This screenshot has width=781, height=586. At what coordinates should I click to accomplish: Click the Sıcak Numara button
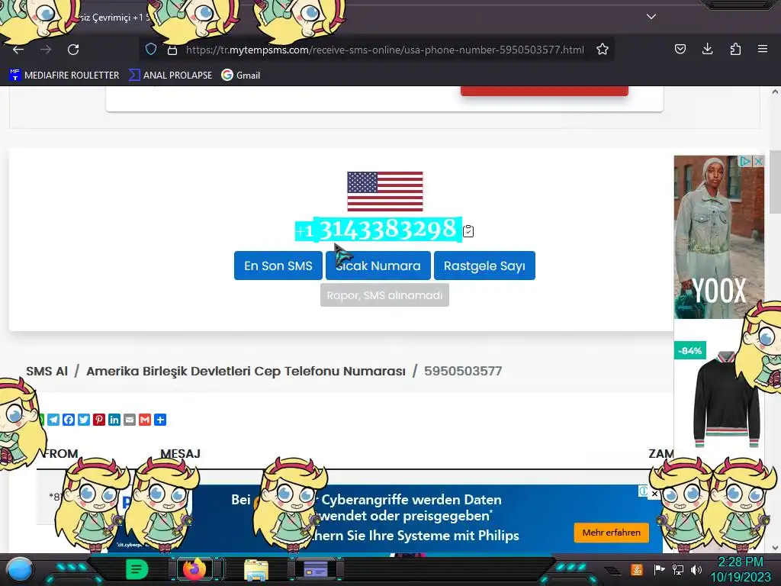click(x=378, y=266)
